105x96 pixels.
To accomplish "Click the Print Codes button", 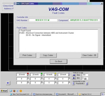I will pyautogui.click(x=27, y=55).
